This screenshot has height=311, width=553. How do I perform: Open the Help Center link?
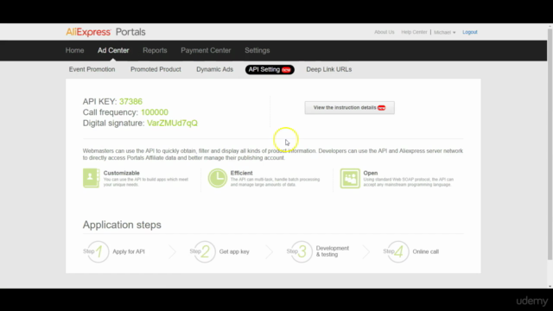point(414,32)
